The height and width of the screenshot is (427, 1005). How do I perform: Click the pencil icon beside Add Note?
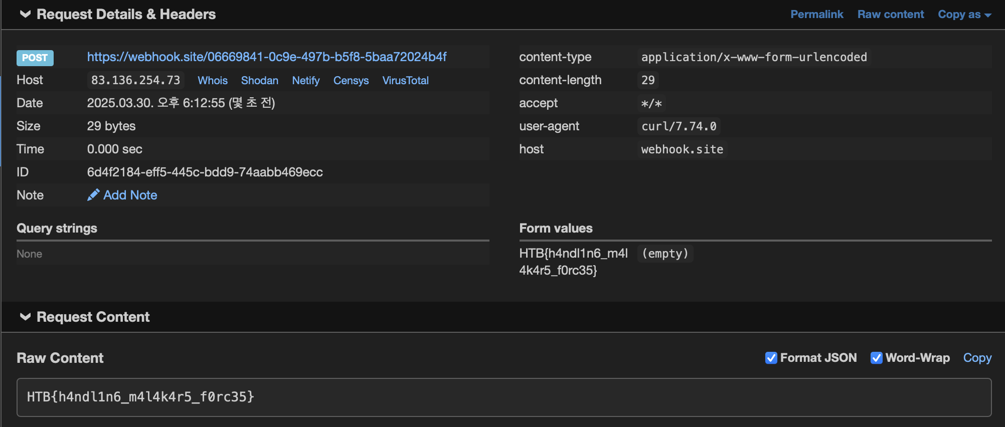tap(93, 195)
